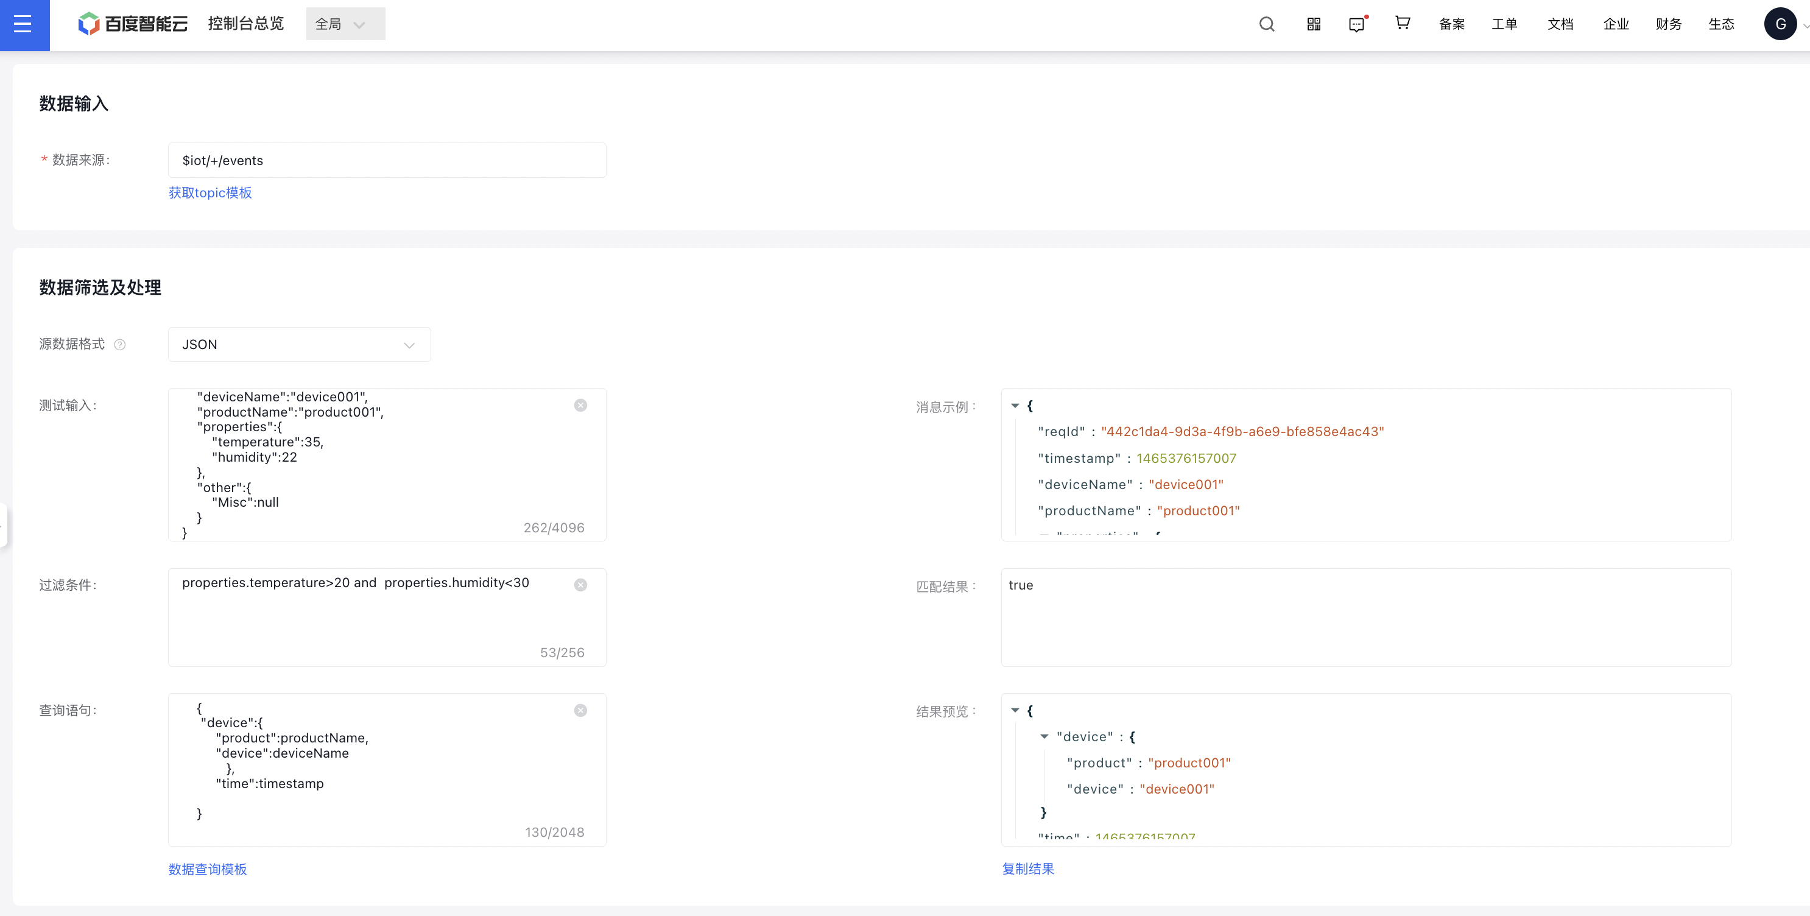Click into the 查询语句 text area

pos(387,770)
